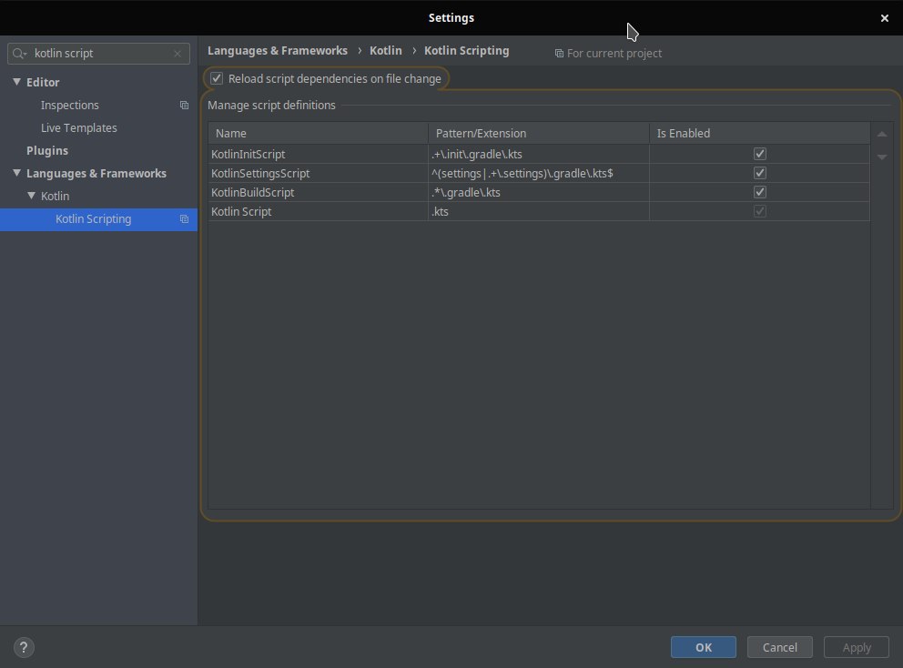Collapse the Editor tree node
The width and height of the screenshot is (903, 668).
(16, 82)
